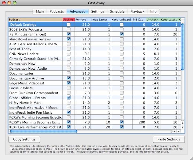The image size is (193, 160).
Task: Click the horizontal scrollbar left arrow
Action: pos(175,131)
